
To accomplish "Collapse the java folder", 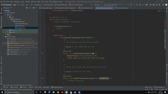I will [x=6, y=15].
